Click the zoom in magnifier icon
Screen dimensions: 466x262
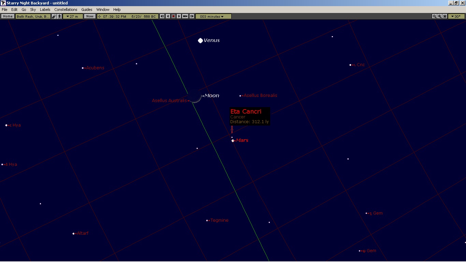point(440,16)
